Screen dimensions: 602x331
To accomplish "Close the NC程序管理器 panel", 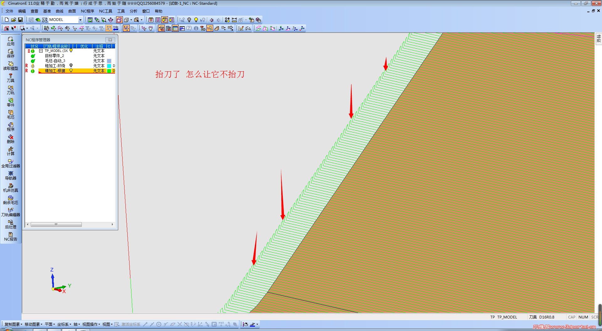I will (x=110, y=40).
